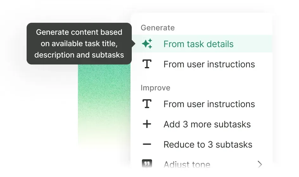Click the Improve section header

(155, 88)
